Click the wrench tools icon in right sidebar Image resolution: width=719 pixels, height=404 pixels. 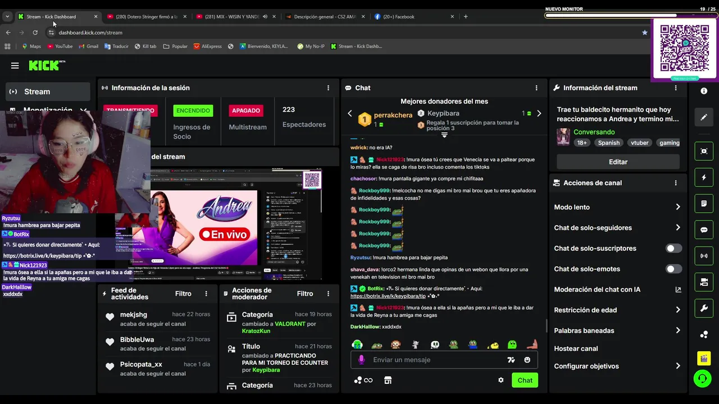[704, 308]
